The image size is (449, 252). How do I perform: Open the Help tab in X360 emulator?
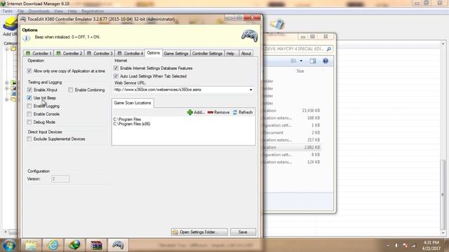click(x=230, y=53)
